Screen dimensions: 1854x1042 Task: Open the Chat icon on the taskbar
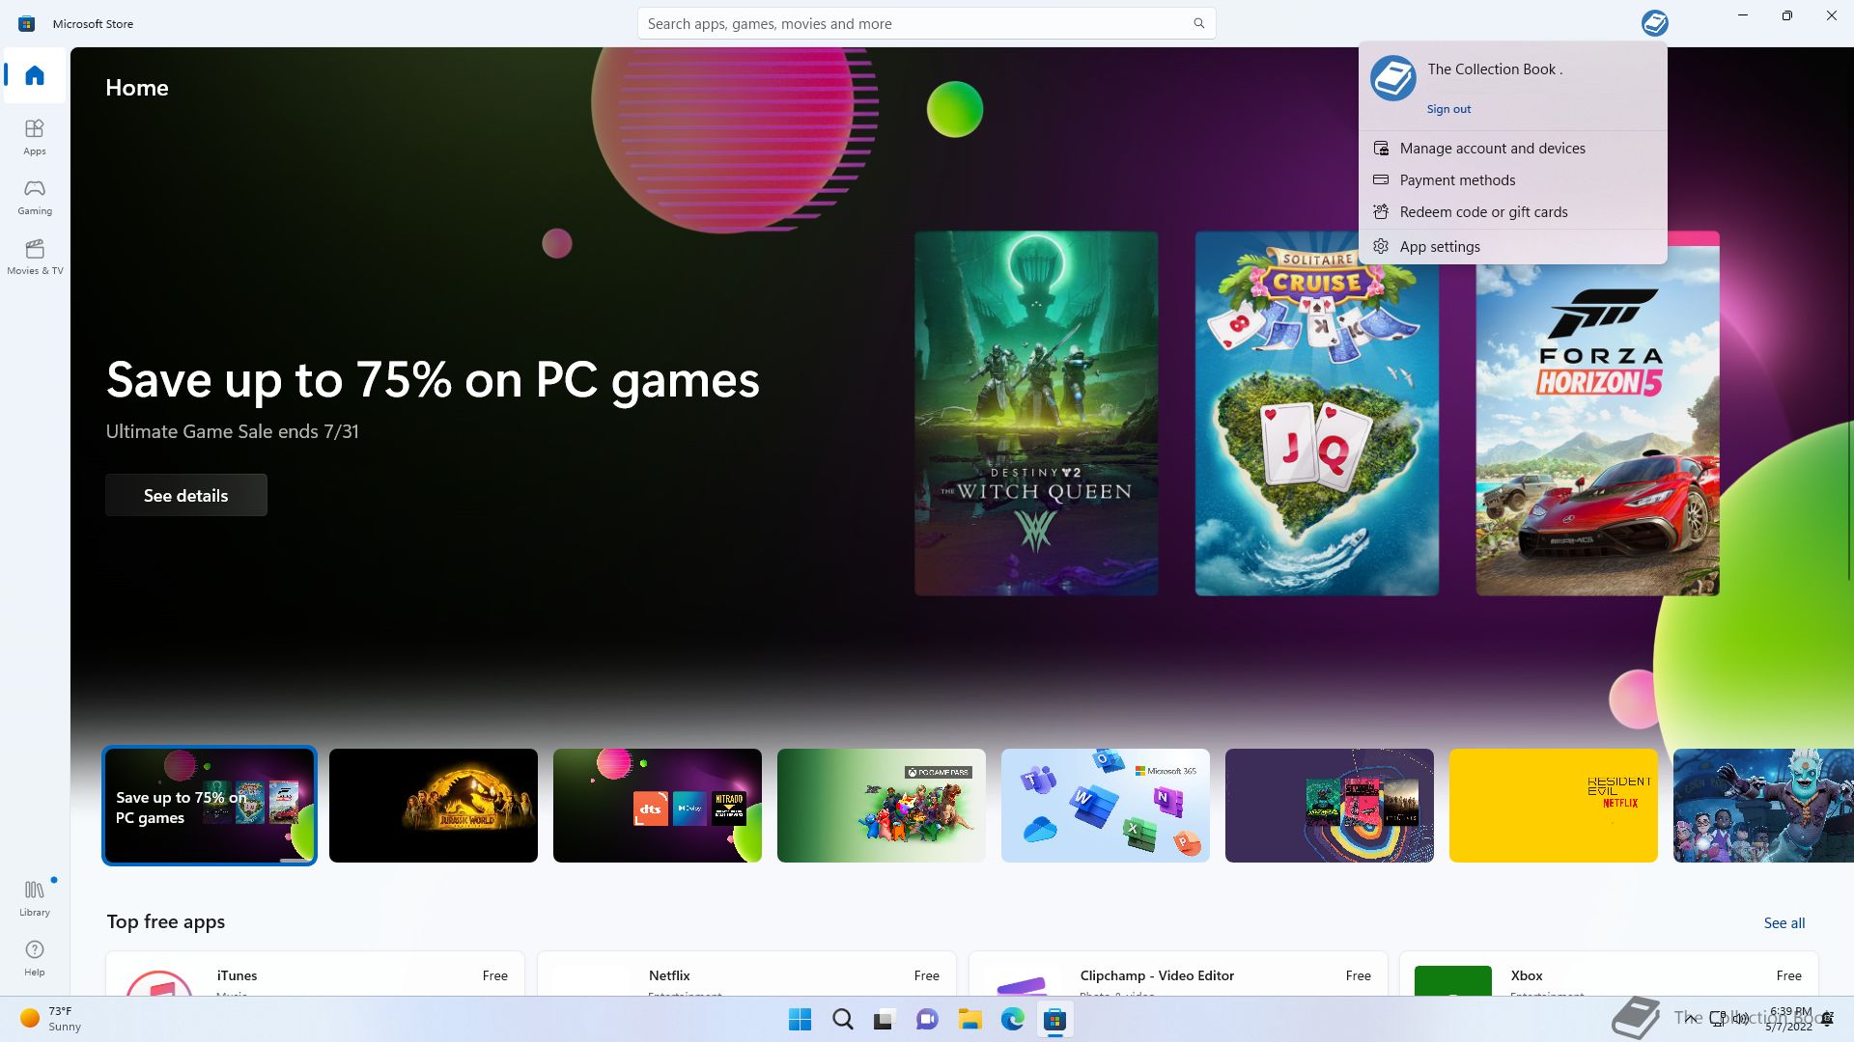point(927,1020)
